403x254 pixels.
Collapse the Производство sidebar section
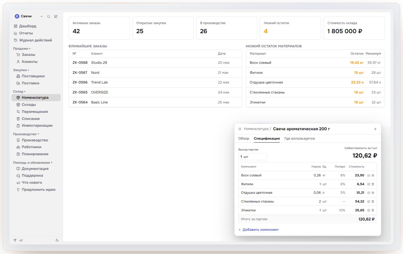(x=26, y=134)
